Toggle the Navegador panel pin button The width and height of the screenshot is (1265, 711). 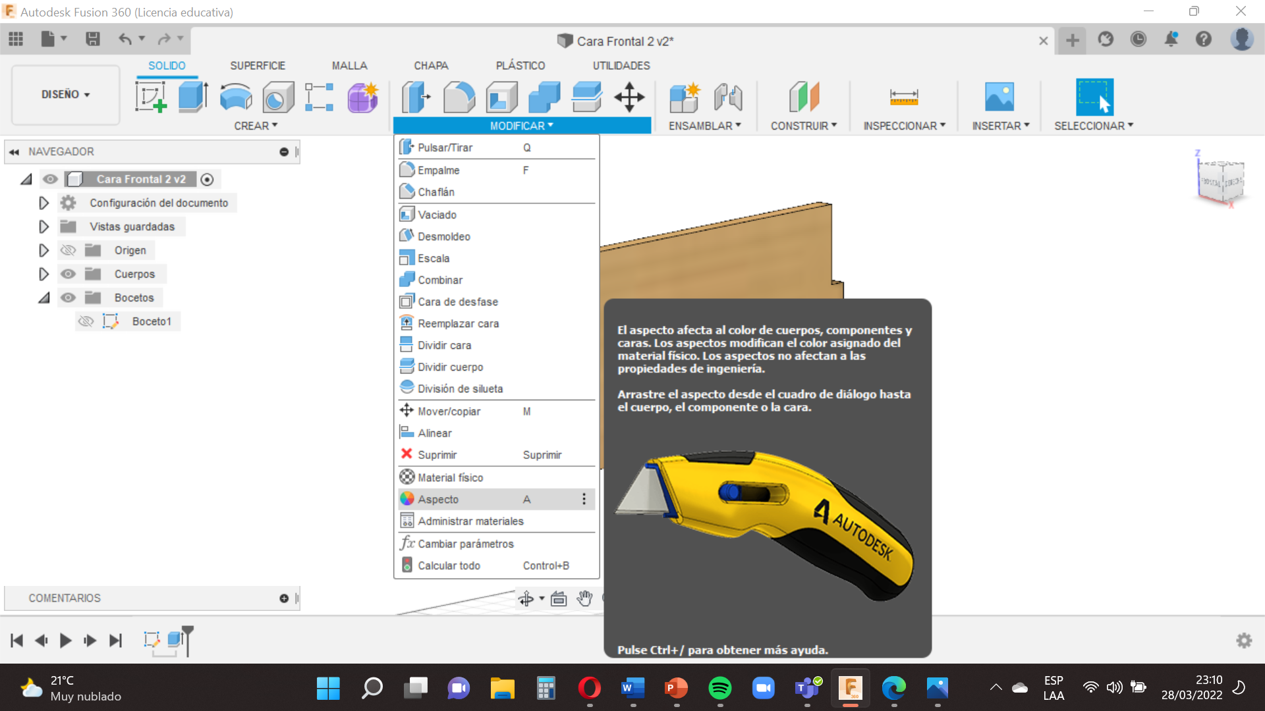(x=284, y=151)
